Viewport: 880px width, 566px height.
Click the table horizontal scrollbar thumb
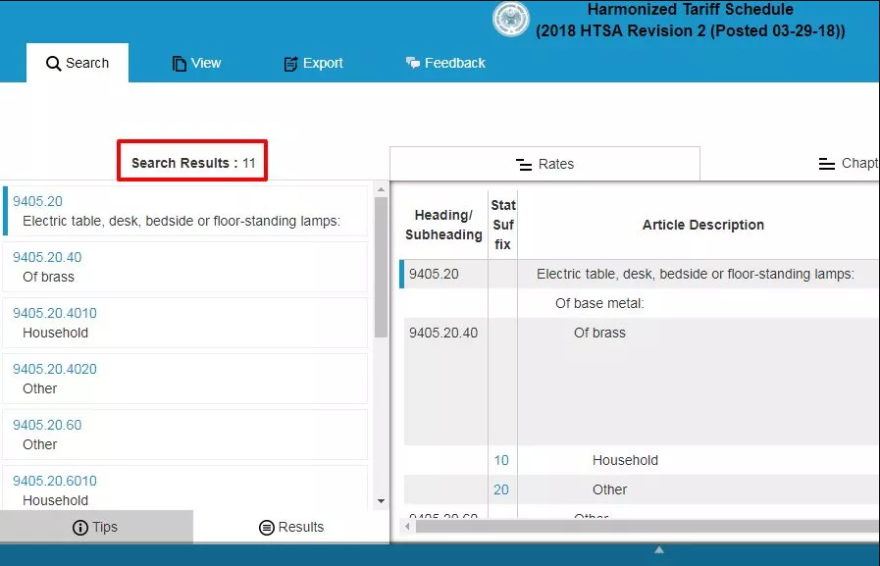pos(647,526)
